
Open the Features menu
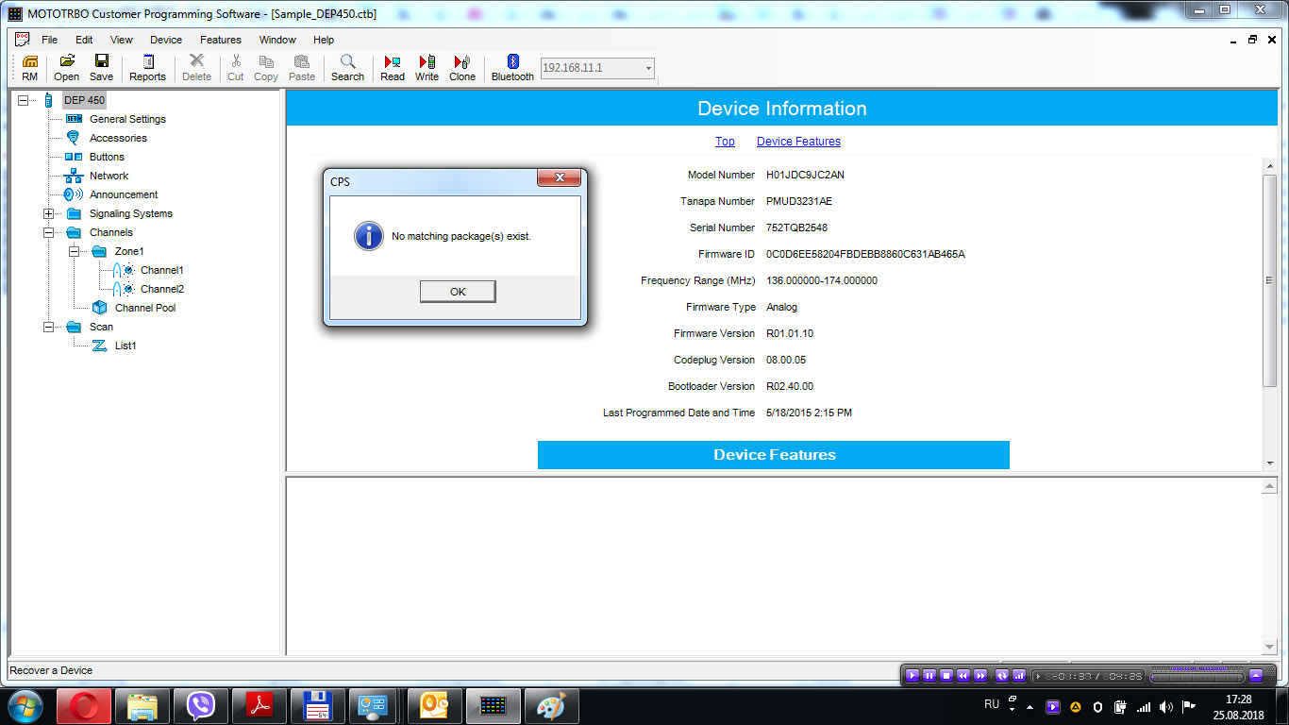[x=221, y=40]
